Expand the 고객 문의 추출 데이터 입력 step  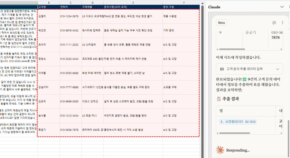(277, 69)
